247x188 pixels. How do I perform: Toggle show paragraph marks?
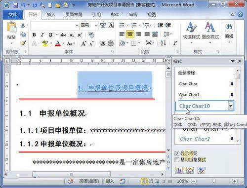point(175,43)
